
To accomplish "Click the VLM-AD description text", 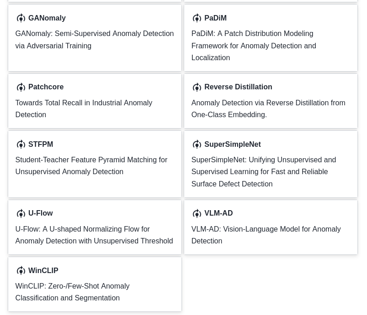I will coord(266,235).
